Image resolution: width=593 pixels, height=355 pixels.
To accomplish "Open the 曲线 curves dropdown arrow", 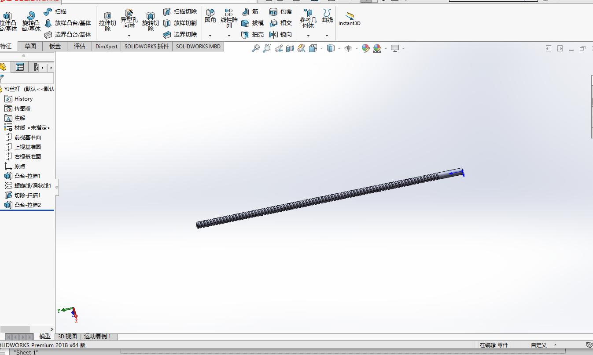I will [327, 36].
